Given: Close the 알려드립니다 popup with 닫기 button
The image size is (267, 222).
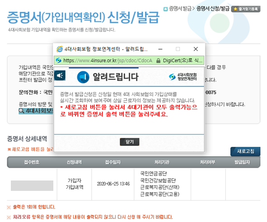Looking at the screenshot, I should [129, 142].
